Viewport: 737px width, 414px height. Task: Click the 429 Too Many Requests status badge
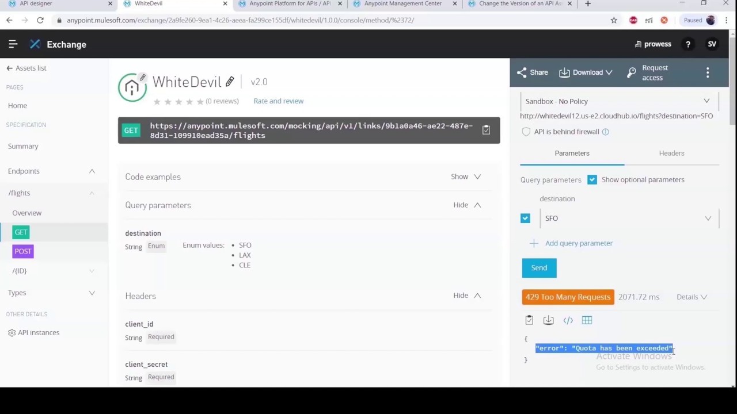click(568, 297)
